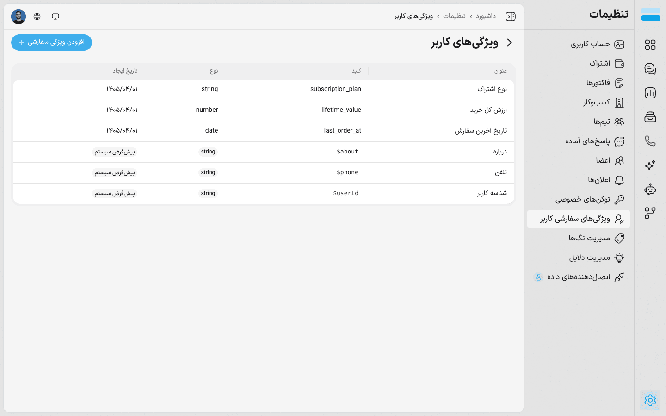Click the اشتراک wallet icon

[619, 63]
